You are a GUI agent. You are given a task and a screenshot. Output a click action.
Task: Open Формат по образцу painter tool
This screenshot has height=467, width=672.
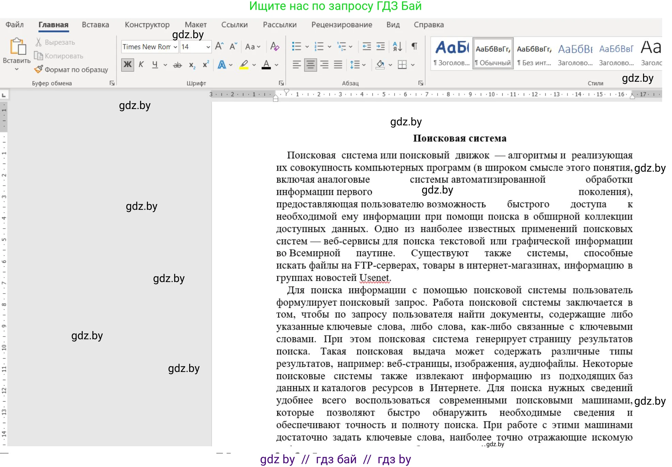[72, 69]
